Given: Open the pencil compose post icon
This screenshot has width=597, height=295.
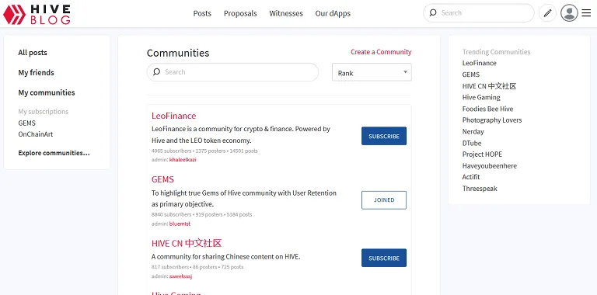Looking at the screenshot, I should coord(547,13).
